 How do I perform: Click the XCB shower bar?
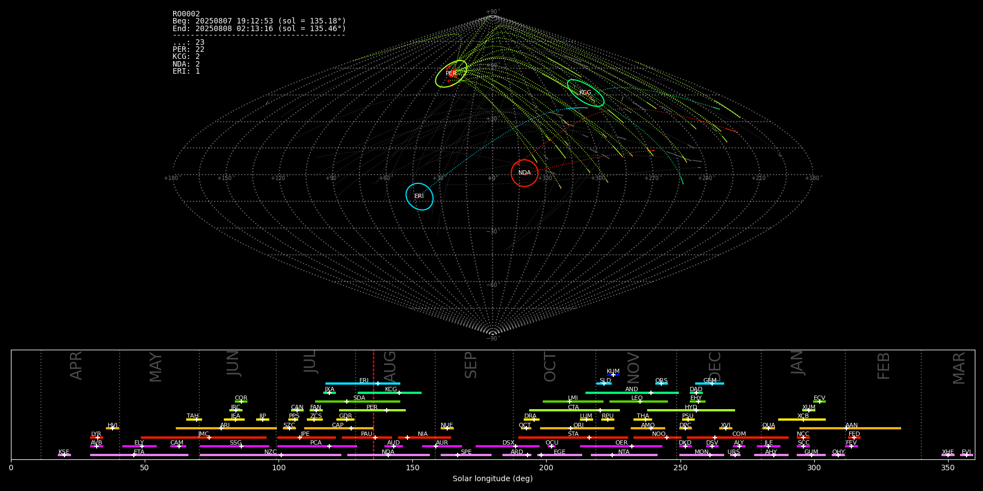[x=802, y=420]
